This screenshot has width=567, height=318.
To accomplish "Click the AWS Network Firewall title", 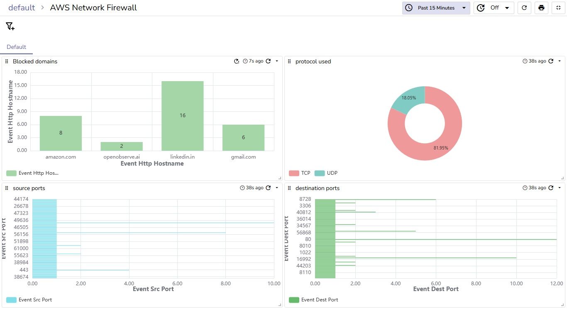I will pos(93,7).
